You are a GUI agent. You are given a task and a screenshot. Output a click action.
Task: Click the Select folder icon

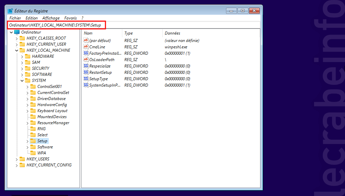33,135
